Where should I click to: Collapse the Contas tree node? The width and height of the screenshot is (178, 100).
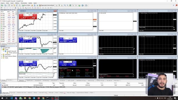tap(2, 49)
